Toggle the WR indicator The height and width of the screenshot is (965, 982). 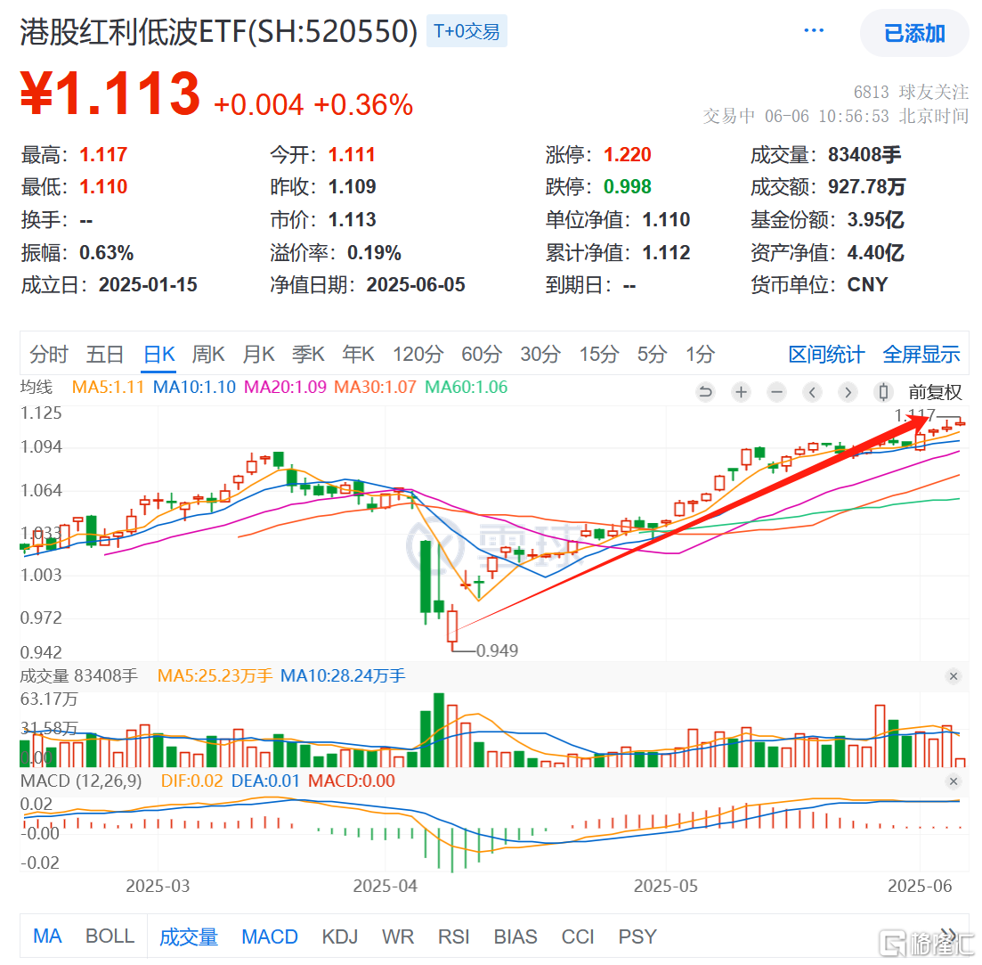(x=398, y=936)
